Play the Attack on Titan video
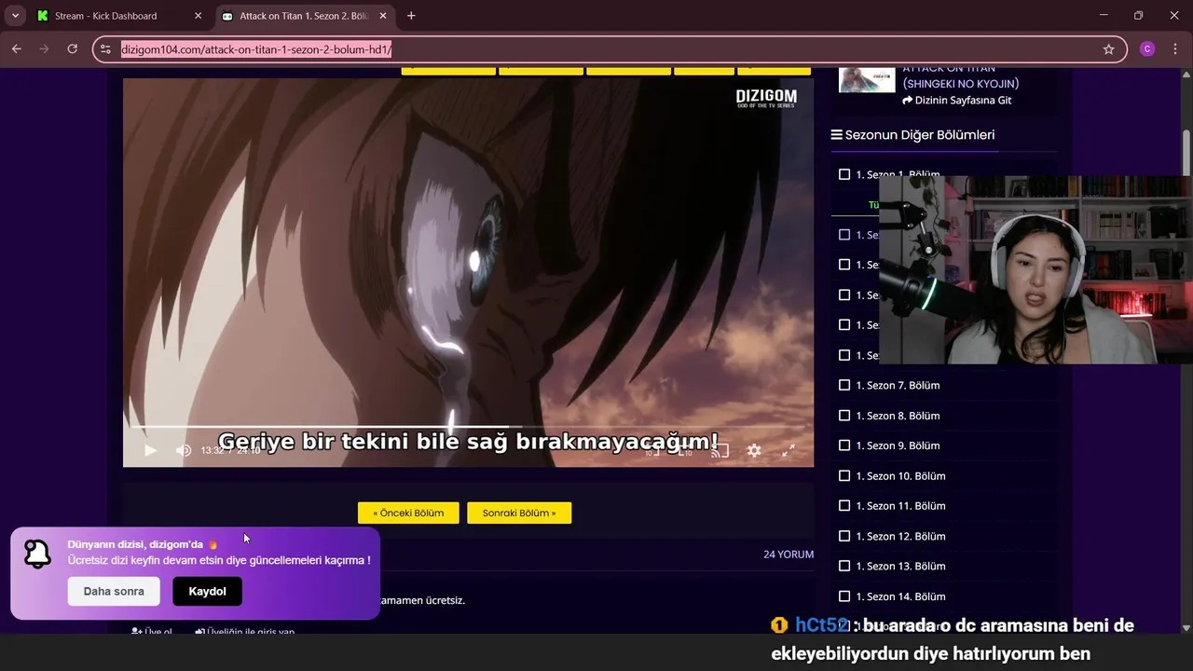The height and width of the screenshot is (671, 1193). coord(150,450)
